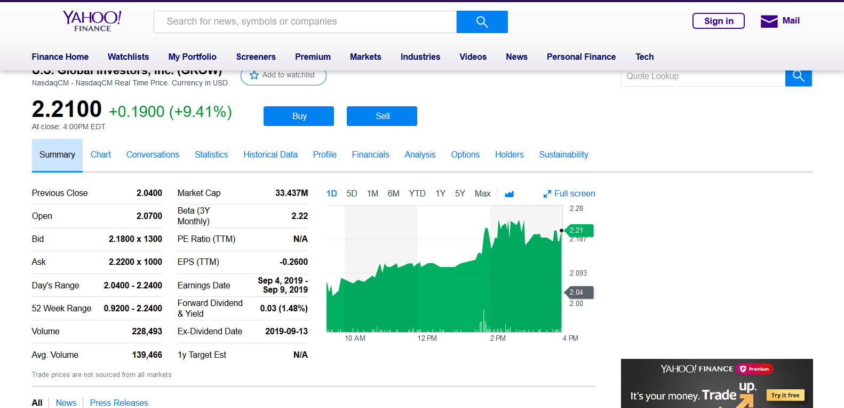Open the Markets navigation menu
Viewport: 844px width, 408px height.
click(365, 57)
